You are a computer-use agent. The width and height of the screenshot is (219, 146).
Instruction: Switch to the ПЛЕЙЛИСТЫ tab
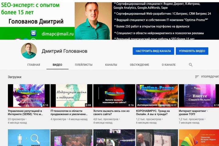[84, 65]
